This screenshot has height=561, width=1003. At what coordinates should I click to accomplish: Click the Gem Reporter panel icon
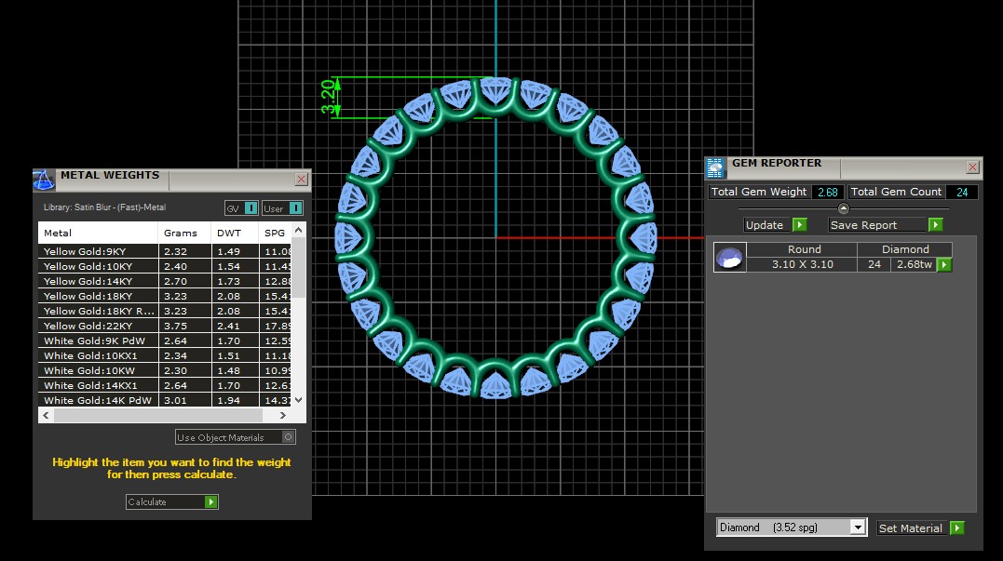click(715, 167)
